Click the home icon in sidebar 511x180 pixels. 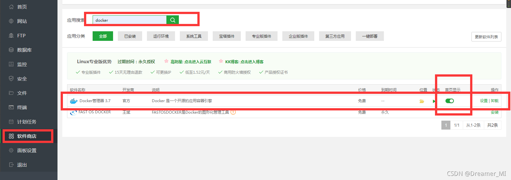point(11,7)
